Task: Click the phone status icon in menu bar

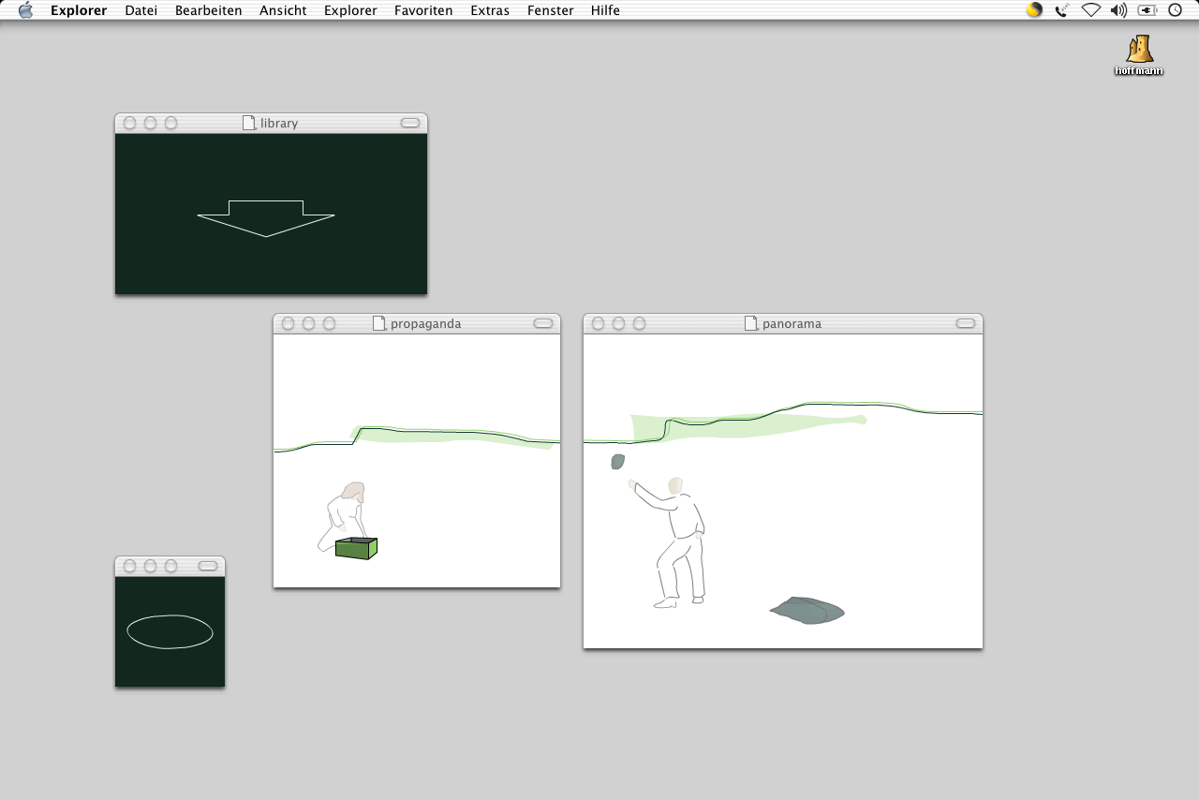Action: click(1062, 10)
